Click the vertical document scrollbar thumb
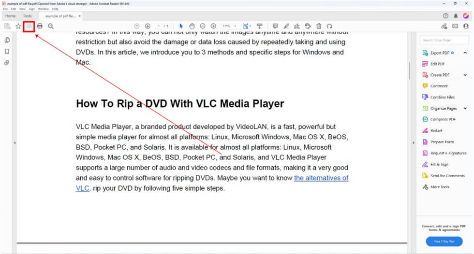474x254 pixels. (409, 71)
